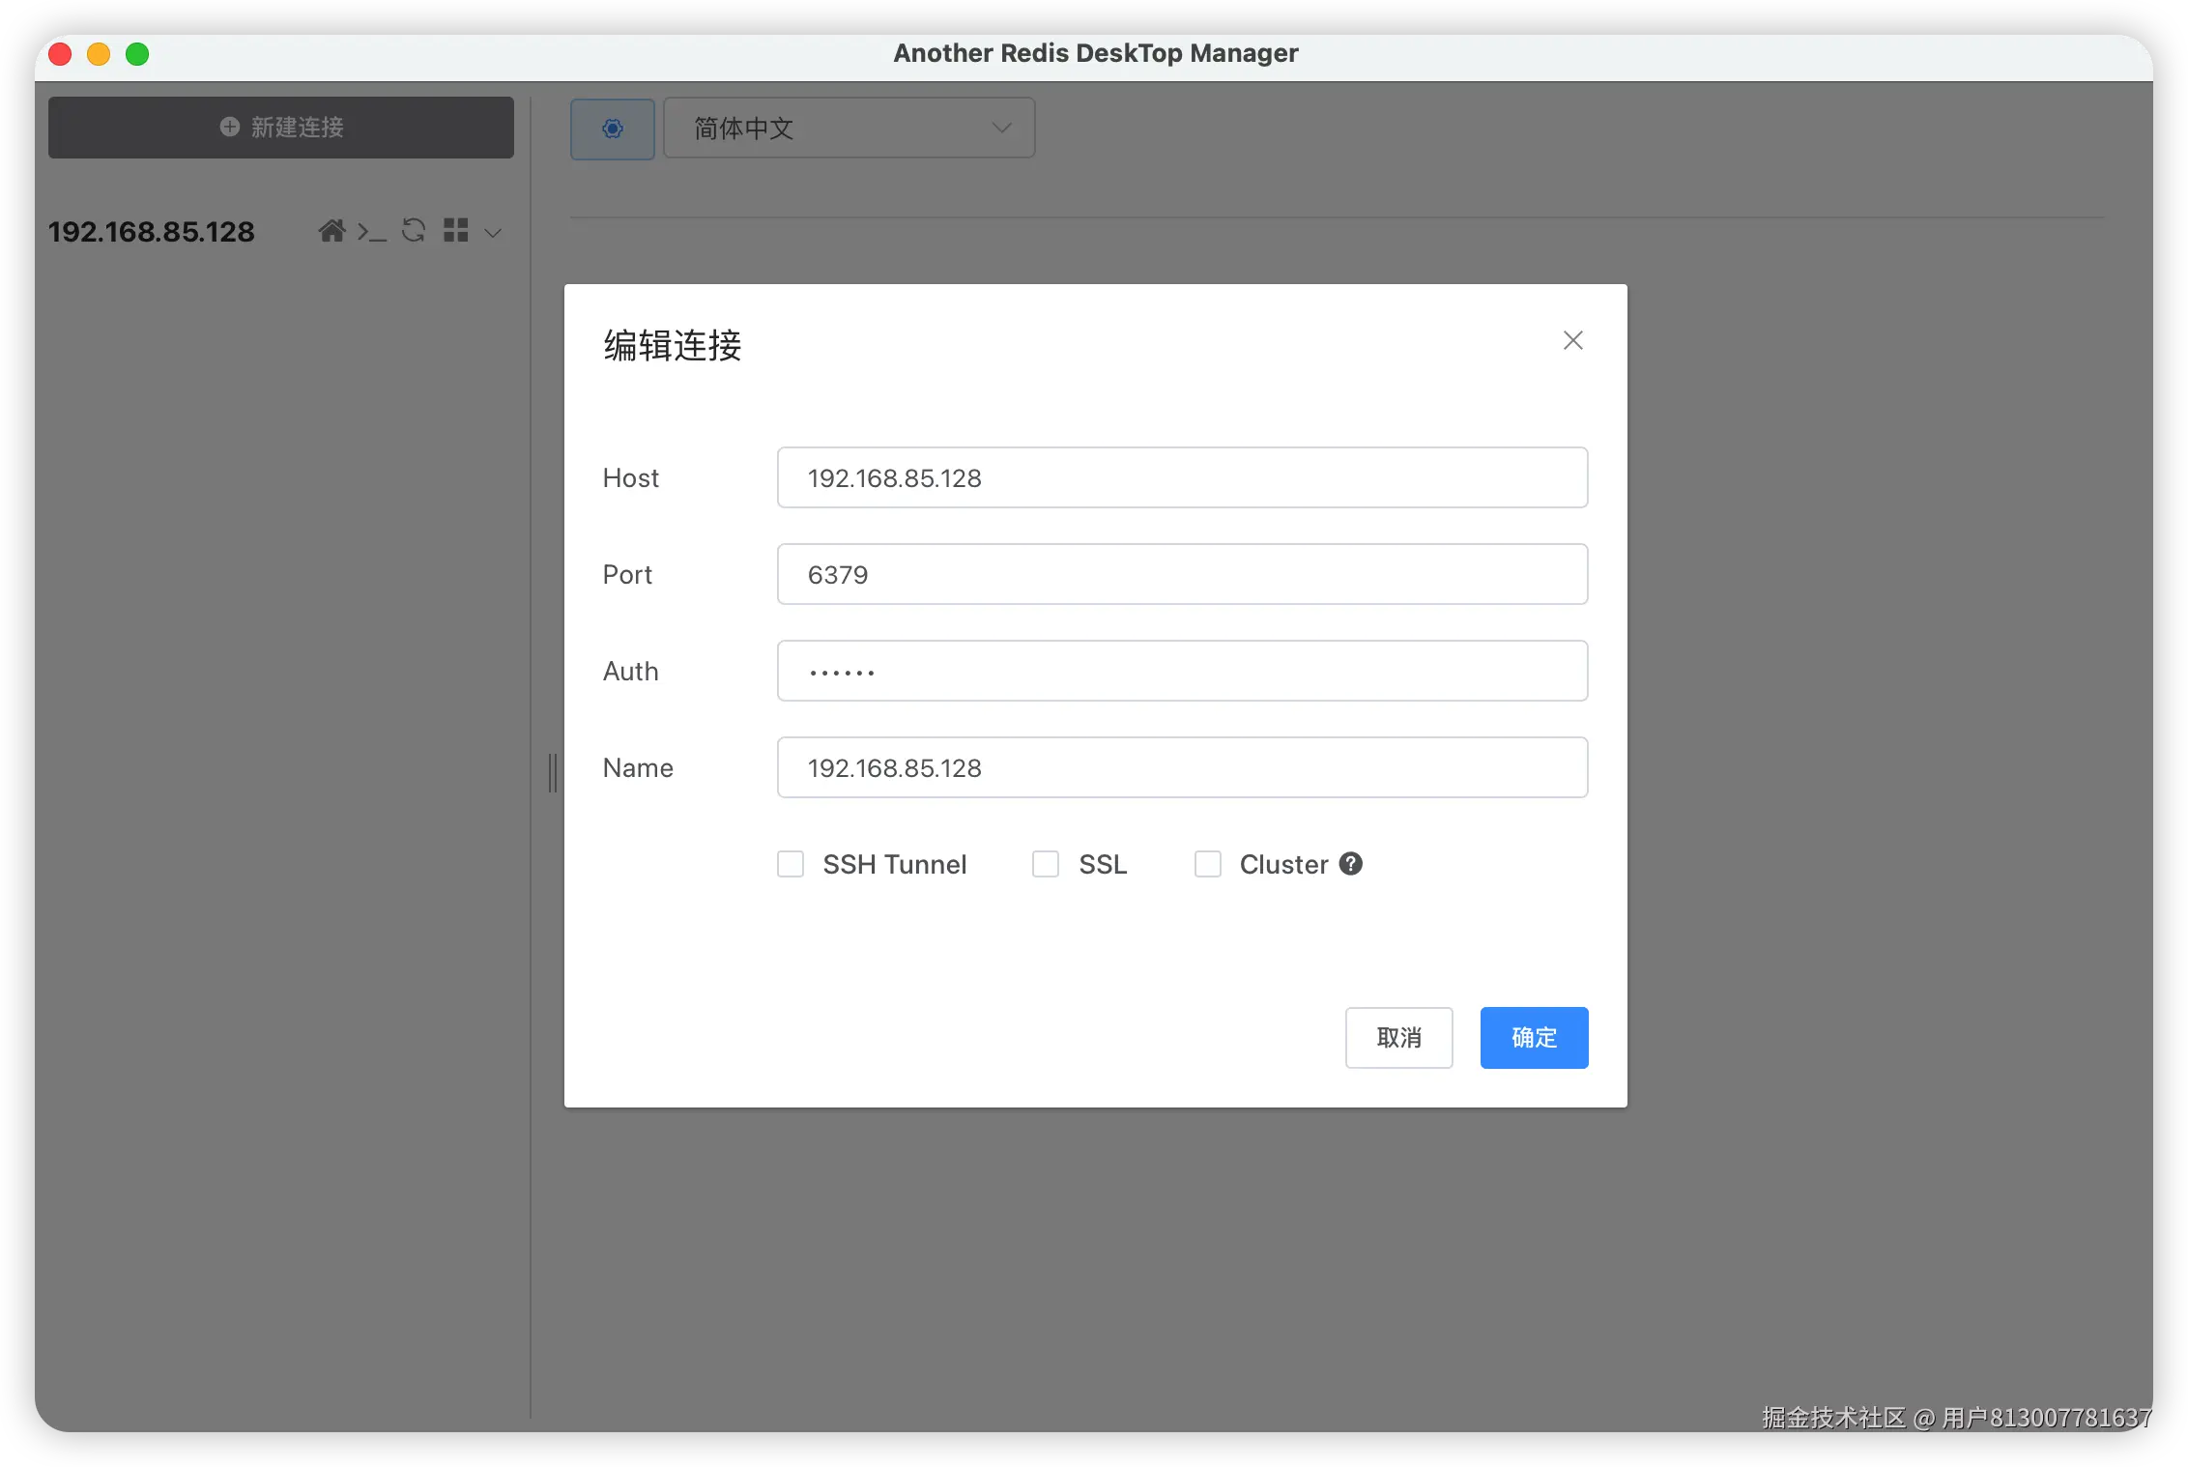Expand the 192.168.85.128 connection chevron
The image size is (2188, 1467).
pyautogui.click(x=493, y=233)
